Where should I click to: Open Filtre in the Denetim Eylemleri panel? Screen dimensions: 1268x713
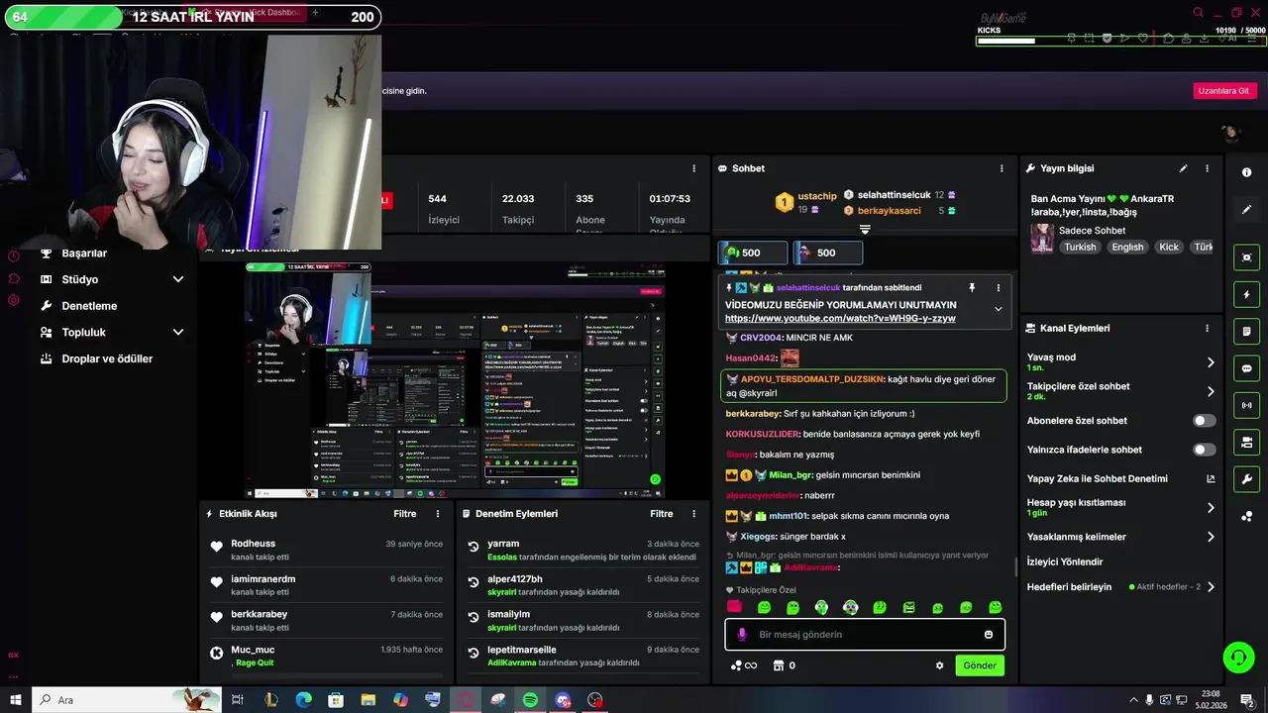click(x=662, y=514)
